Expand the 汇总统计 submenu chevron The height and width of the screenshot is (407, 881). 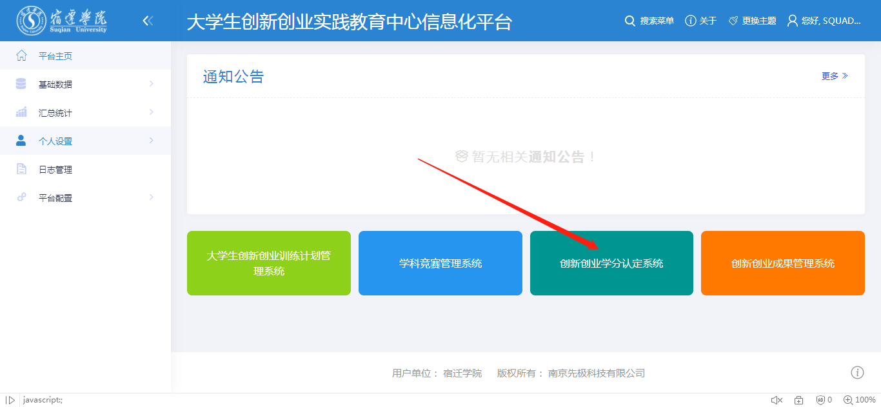pyautogui.click(x=151, y=112)
